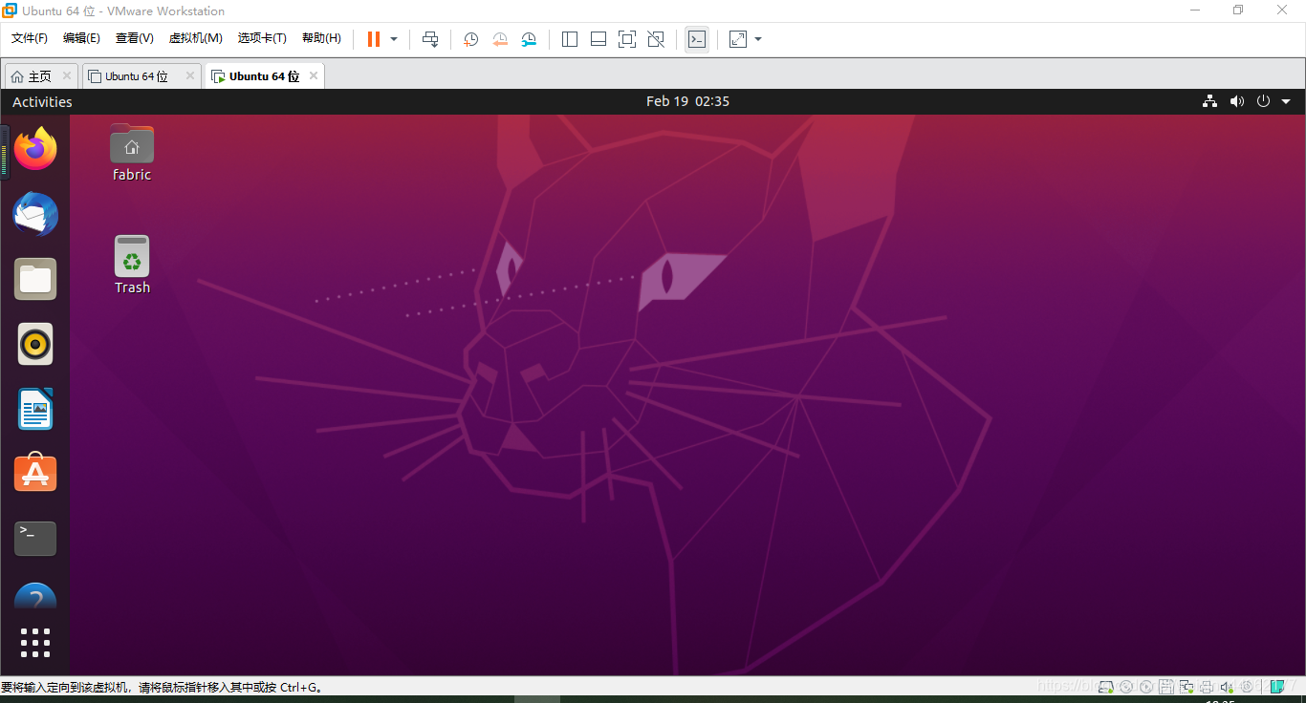Toggle the console view toolbar button
The height and width of the screenshot is (703, 1306).
click(697, 39)
